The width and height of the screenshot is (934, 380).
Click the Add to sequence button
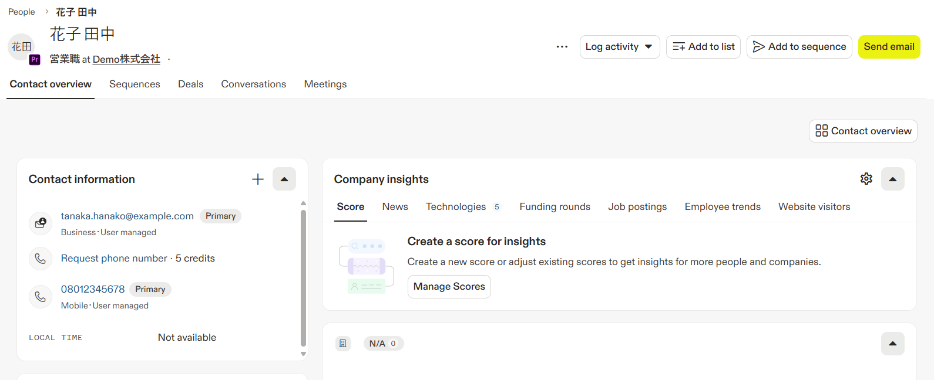coord(799,47)
